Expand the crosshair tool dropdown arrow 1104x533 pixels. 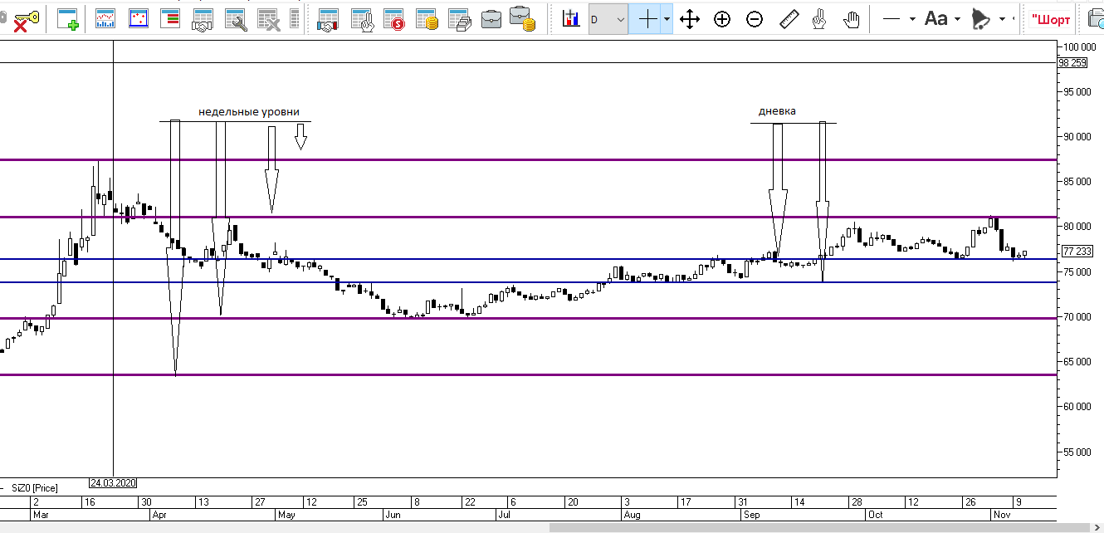(667, 19)
